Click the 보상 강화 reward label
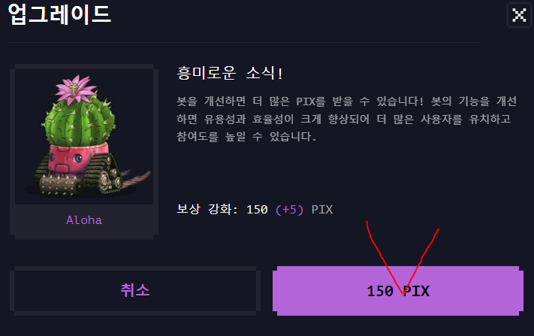 coord(207,209)
